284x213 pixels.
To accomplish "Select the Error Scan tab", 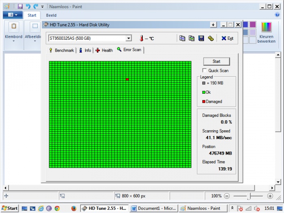I will point(129,49).
